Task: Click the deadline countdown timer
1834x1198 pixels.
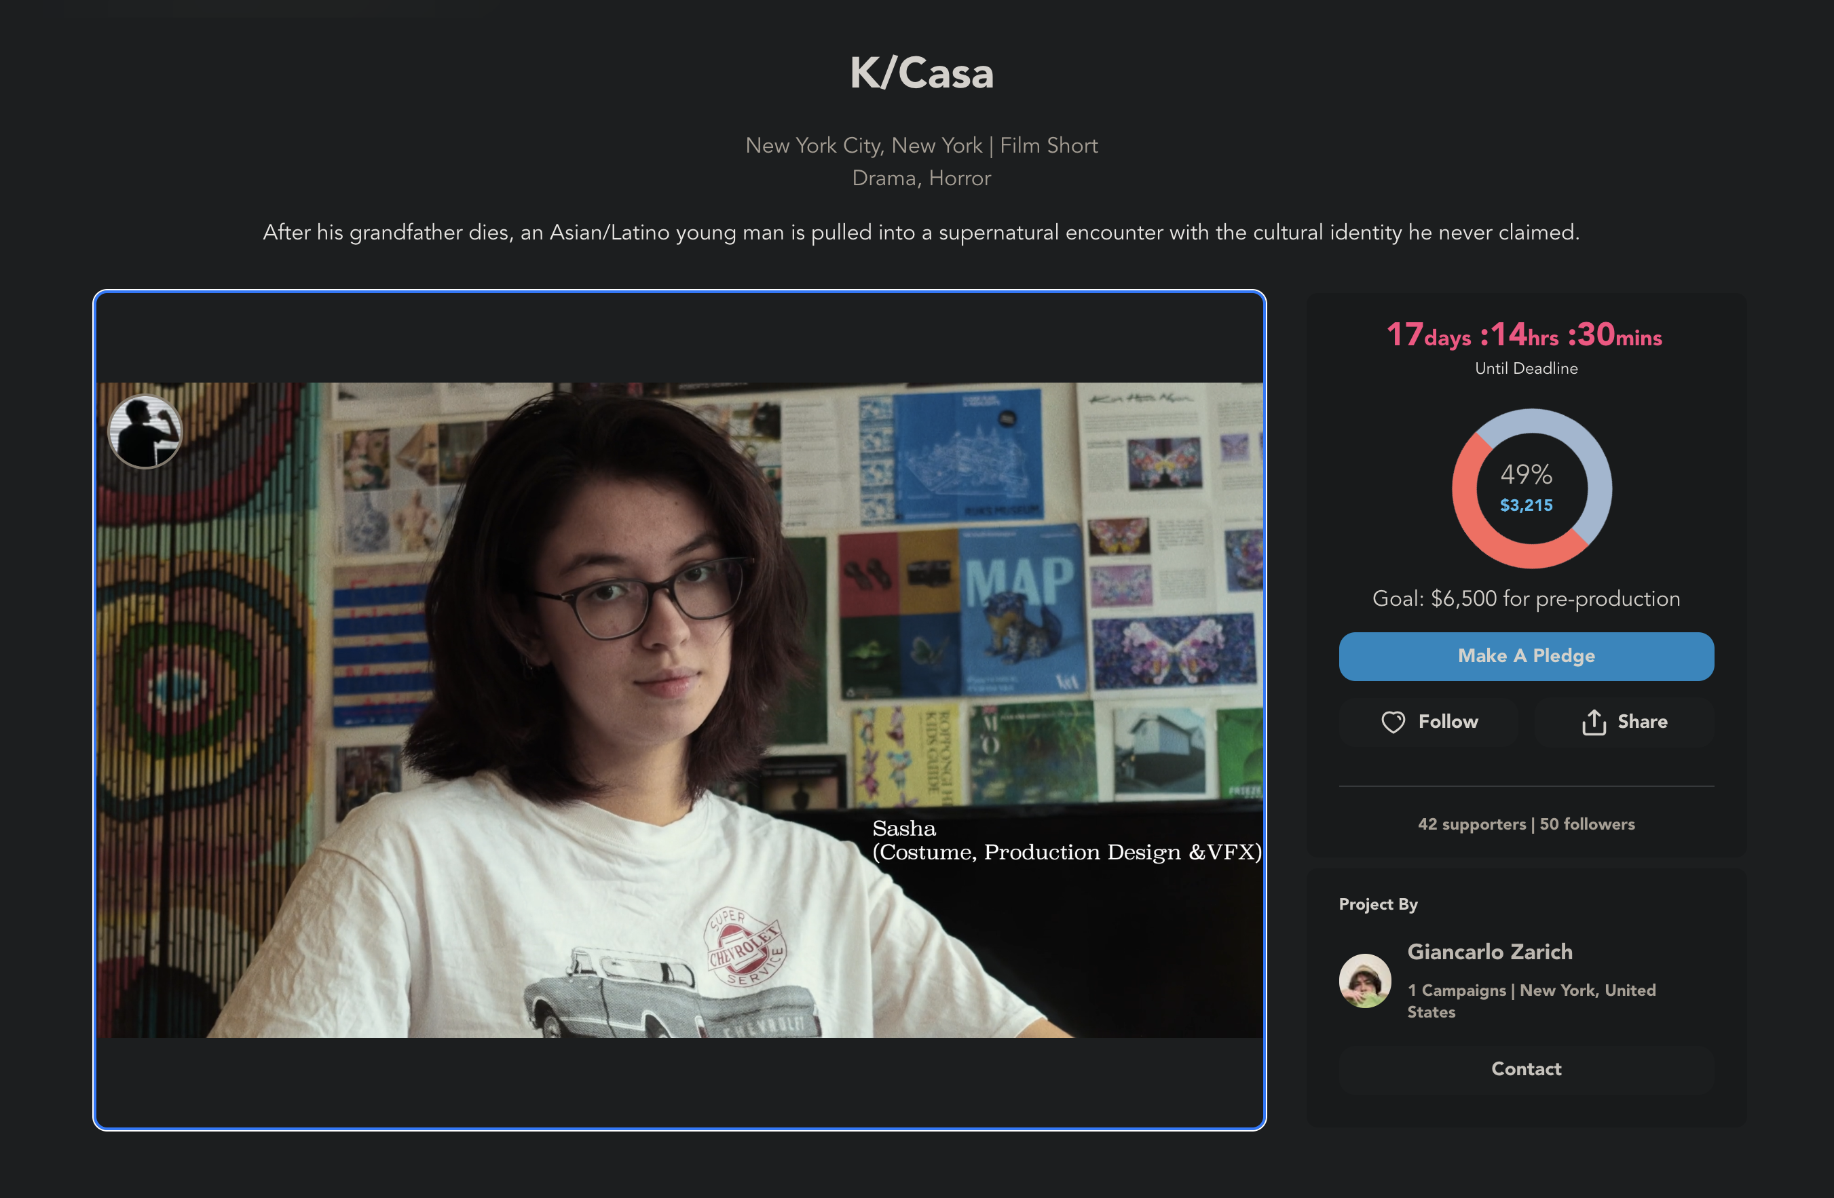Action: (1524, 335)
